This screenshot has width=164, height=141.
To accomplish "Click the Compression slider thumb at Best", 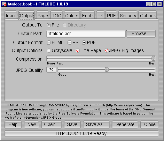I will point(153,58).
